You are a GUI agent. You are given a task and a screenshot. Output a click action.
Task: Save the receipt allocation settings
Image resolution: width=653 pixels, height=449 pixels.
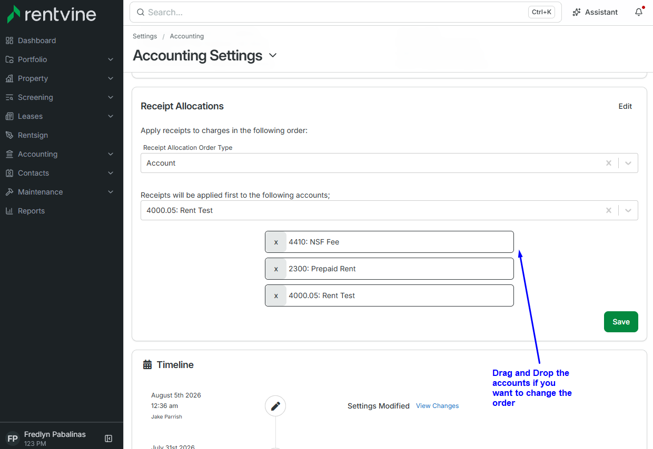click(x=621, y=322)
